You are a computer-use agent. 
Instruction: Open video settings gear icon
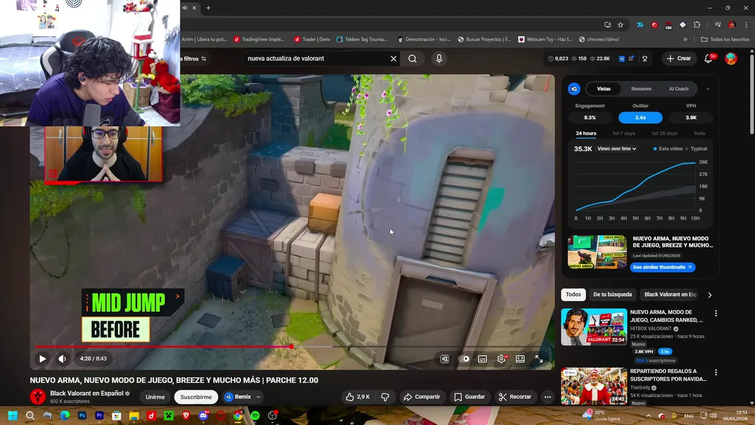click(x=501, y=359)
